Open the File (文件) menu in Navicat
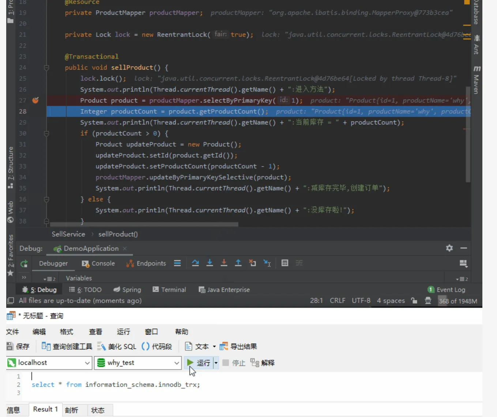The height and width of the screenshot is (417, 497). (x=12, y=332)
